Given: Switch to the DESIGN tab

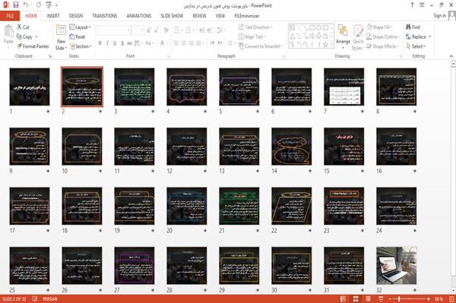Looking at the screenshot, I should click(x=76, y=16).
